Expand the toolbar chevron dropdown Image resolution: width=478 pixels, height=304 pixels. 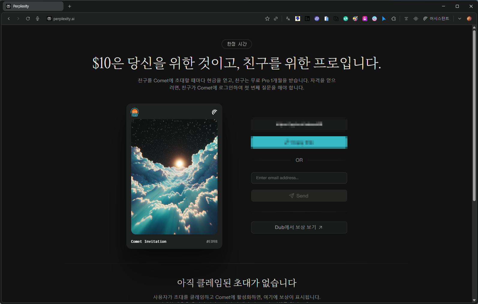(460, 19)
